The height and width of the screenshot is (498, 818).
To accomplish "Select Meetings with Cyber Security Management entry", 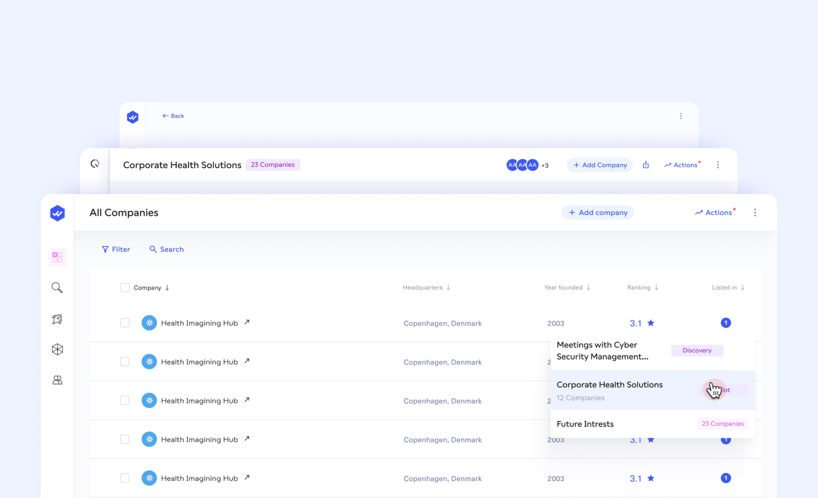I will [602, 351].
